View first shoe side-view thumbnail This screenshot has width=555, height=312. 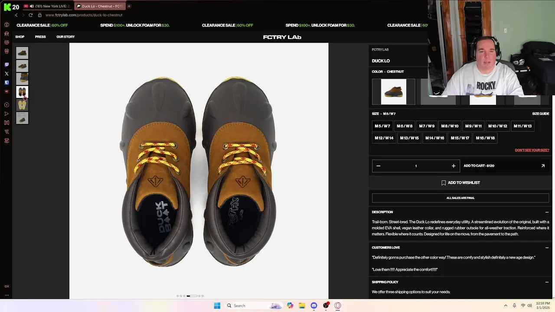pyautogui.click(x=22, y=53)
